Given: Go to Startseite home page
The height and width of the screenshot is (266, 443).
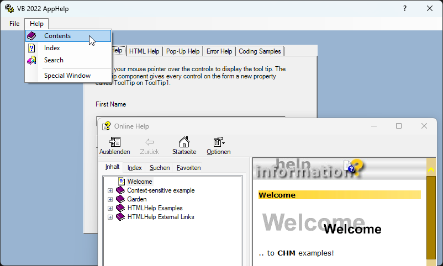Looking at the screenshot, I should click(184, 146).
